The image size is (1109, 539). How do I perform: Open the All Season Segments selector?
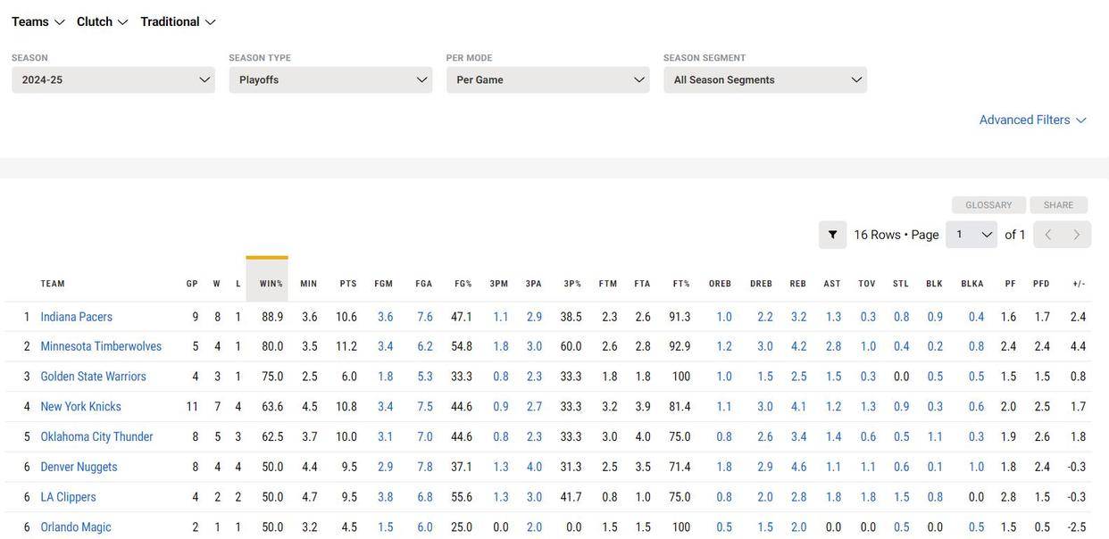(765, 79)
